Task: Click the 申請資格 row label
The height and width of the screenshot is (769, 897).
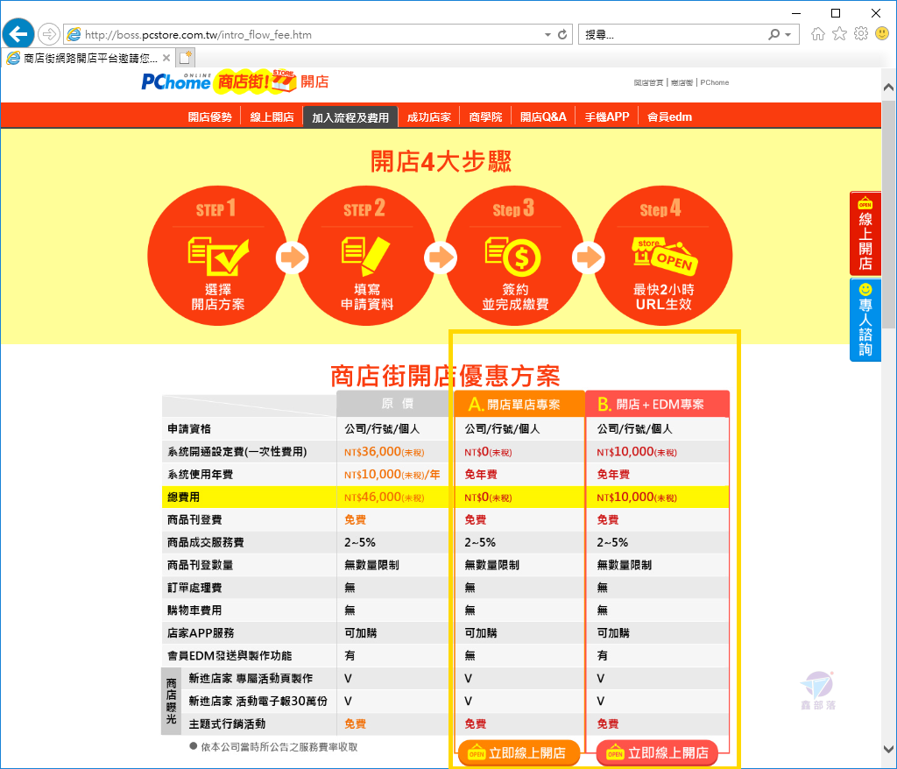Action: pyautogui.click(x=189, y=429)
